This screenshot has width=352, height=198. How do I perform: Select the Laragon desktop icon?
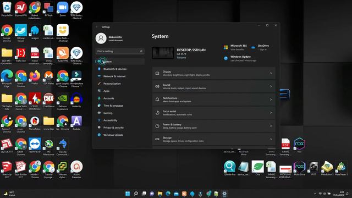(x=35, y=32)
